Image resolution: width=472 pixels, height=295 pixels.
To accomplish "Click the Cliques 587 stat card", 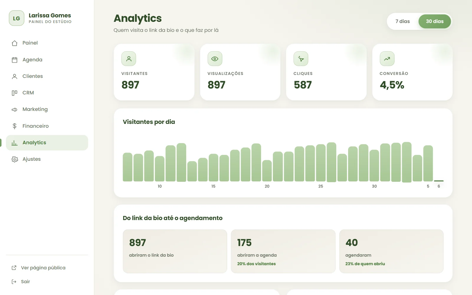I will pos(326,72).
